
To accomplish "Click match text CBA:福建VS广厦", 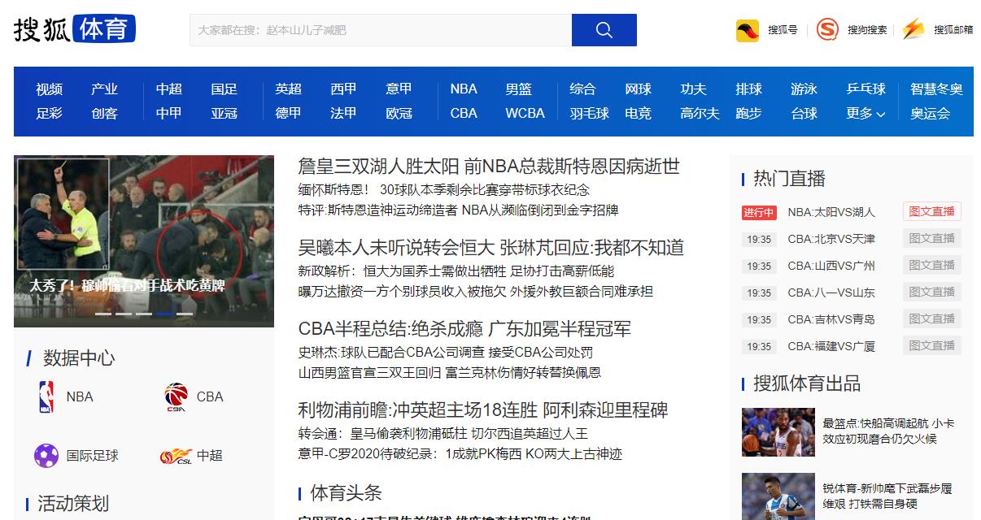I will 831,346.
